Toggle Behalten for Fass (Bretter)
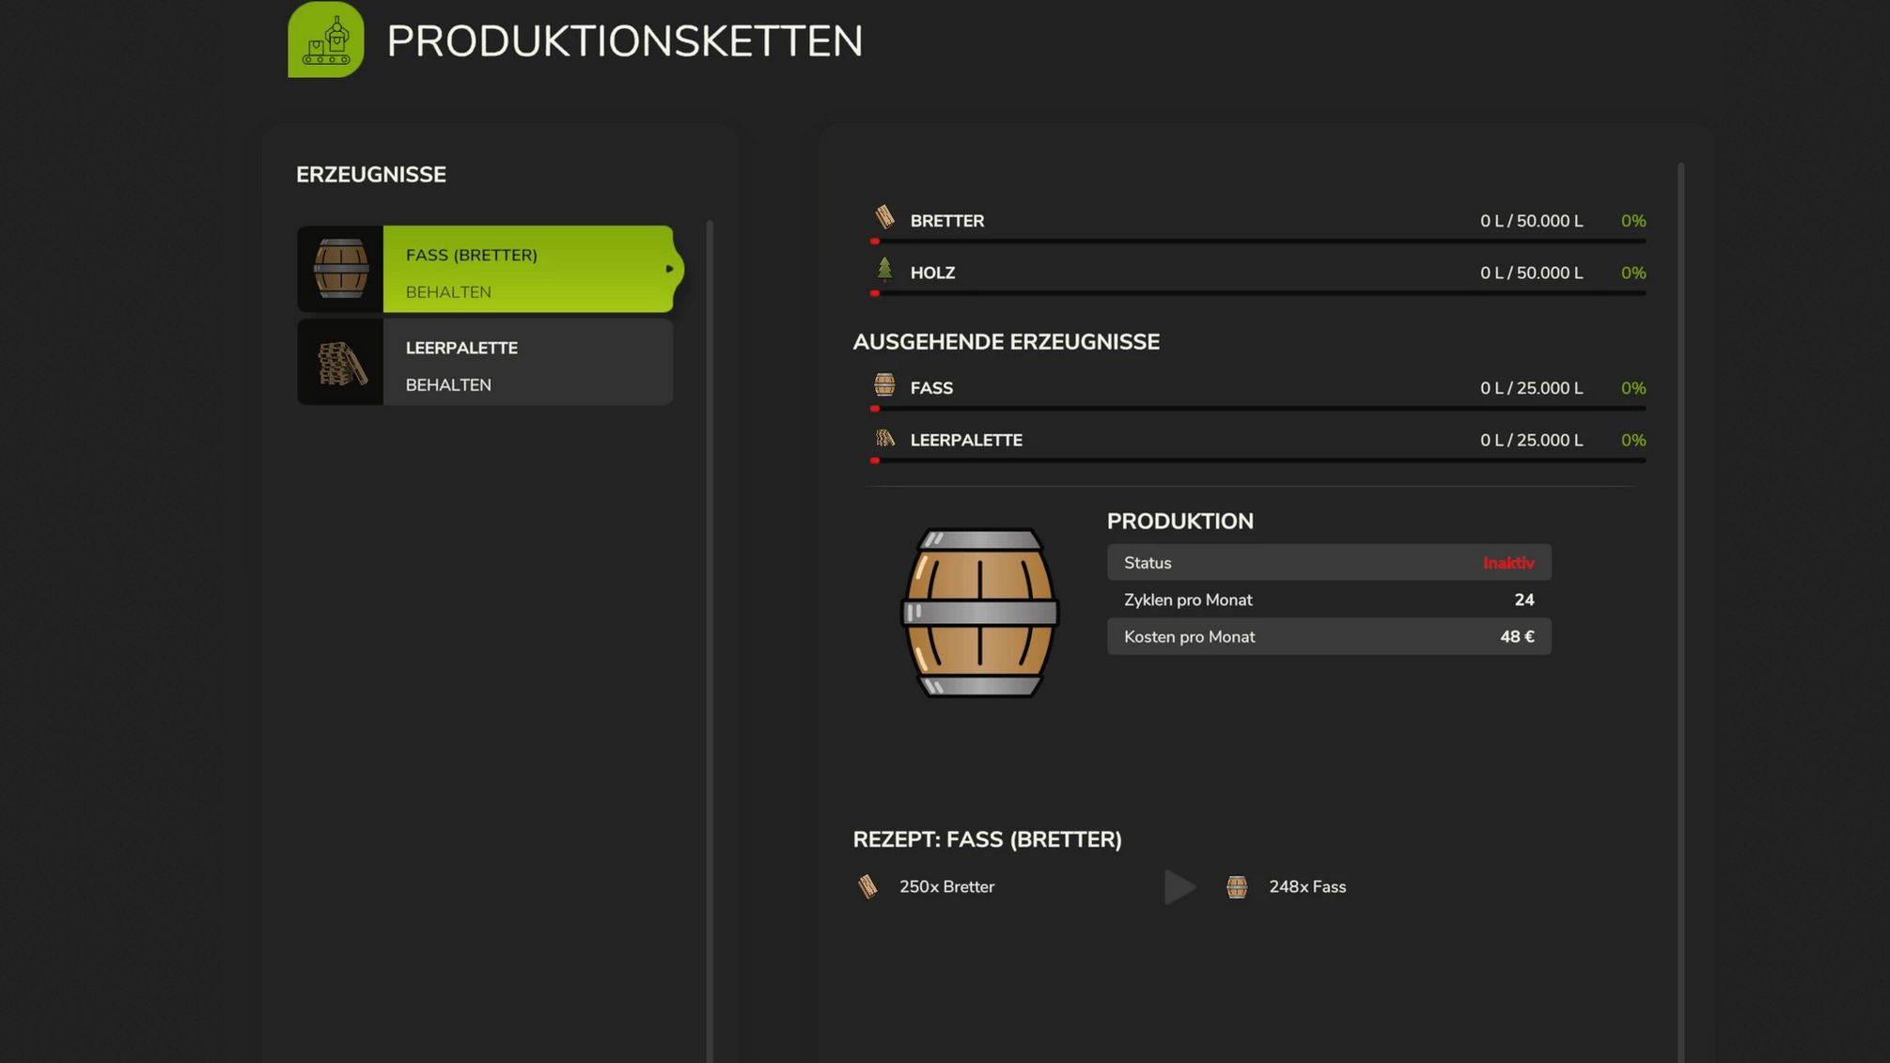 tap(448, 291)
